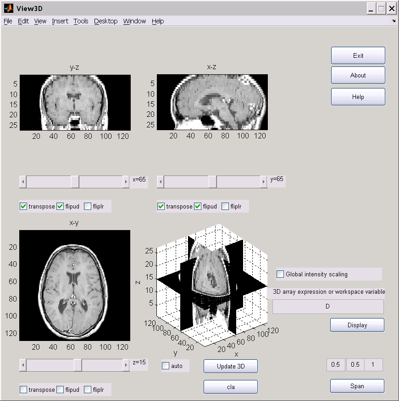The width and height of the screenshot is (399, 401).
Task: Click the x-z sagittal slice image
Action: (x=212, y=102)
